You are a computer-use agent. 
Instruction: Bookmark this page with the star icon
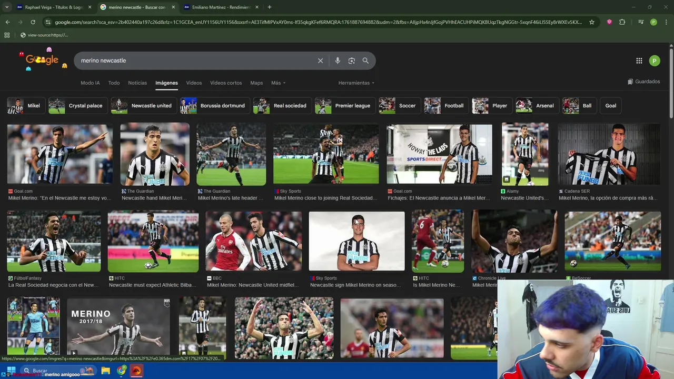click(592, 22)
